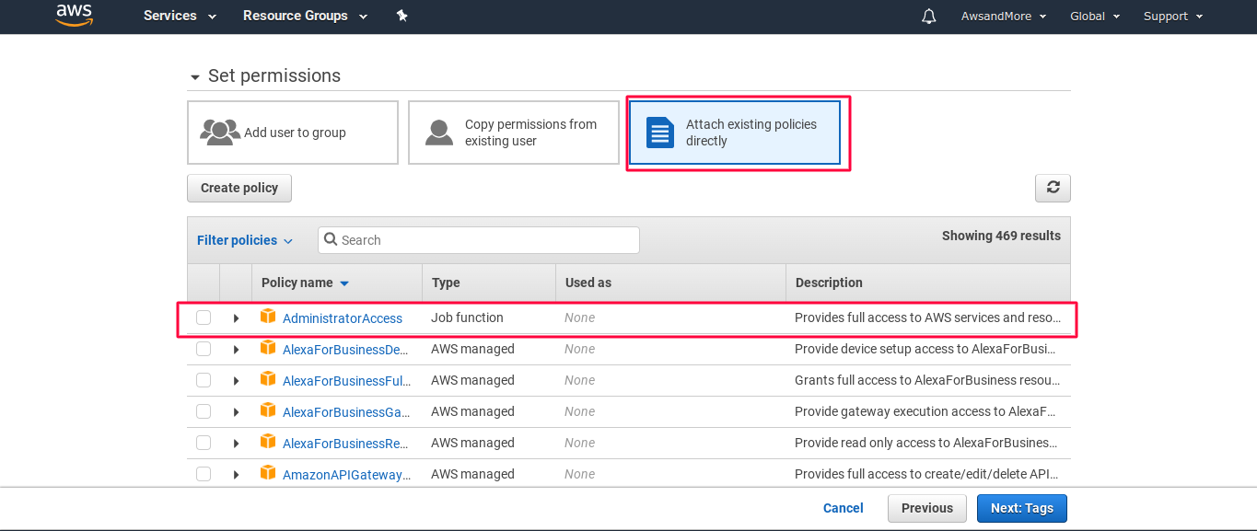Expand the AdministratorAccess policy row

point(236,318)
